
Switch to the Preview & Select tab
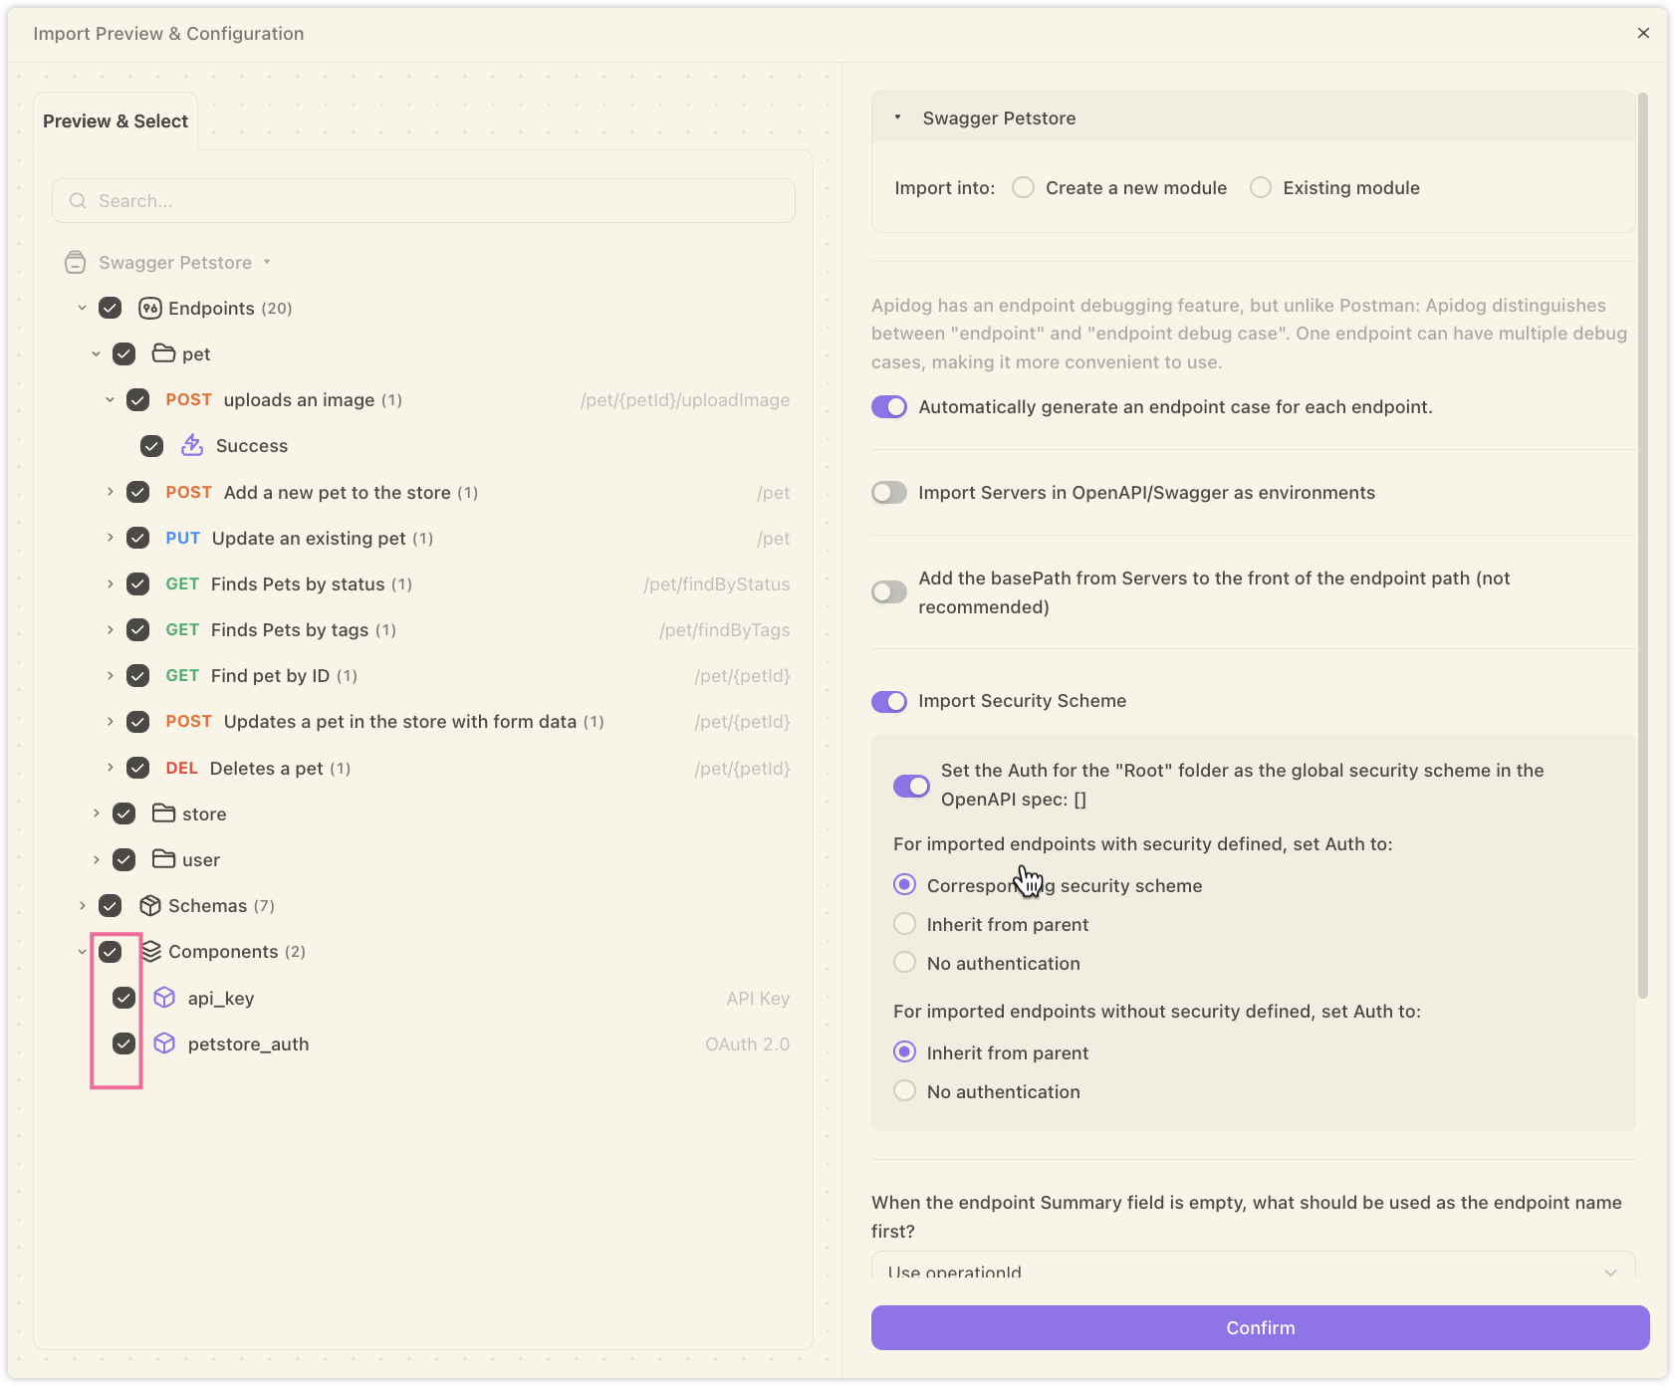(x=116, y=121)
